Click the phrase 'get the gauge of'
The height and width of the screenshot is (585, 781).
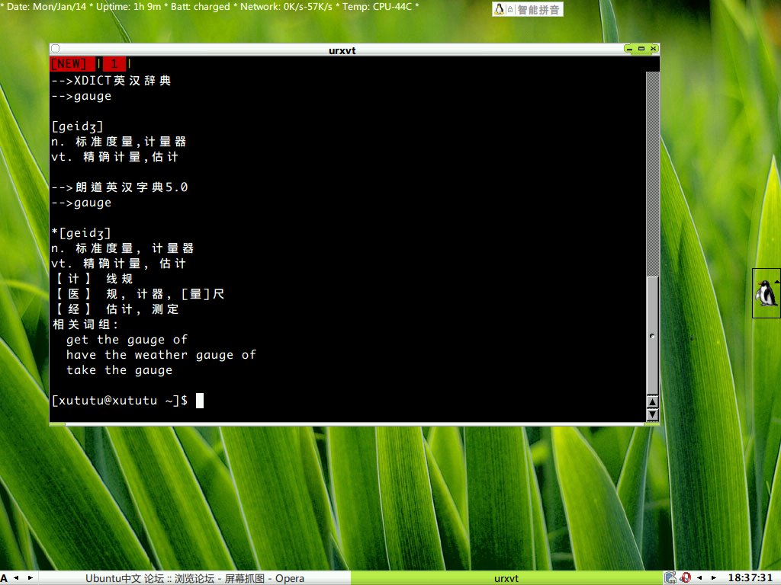pyautogui.click(x=127, y=340)
